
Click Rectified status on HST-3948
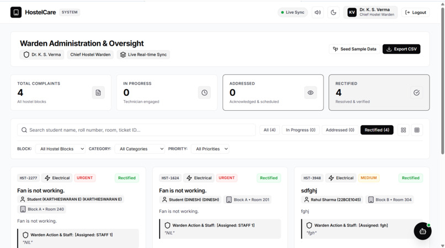tap(411, 178)
